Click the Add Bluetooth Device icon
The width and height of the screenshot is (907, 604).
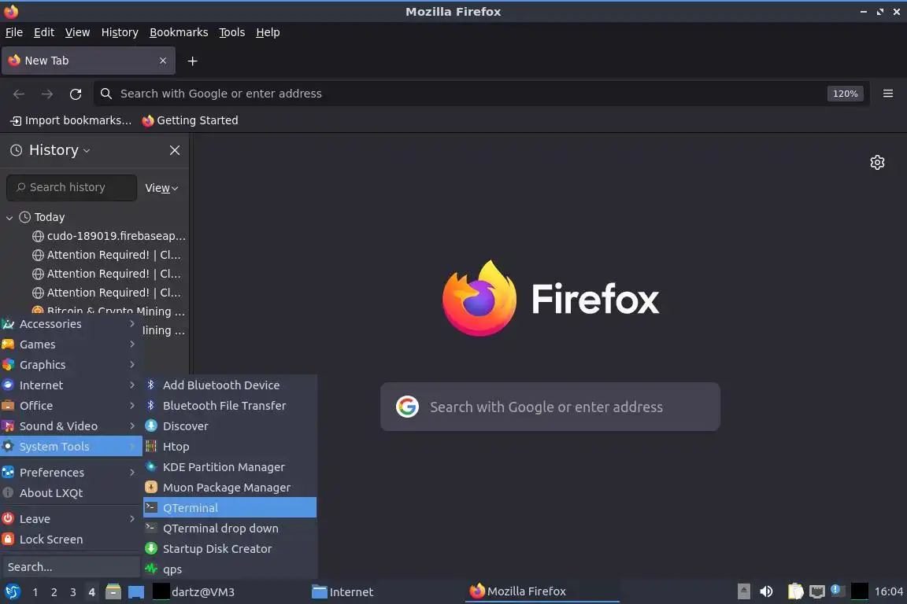151,385
